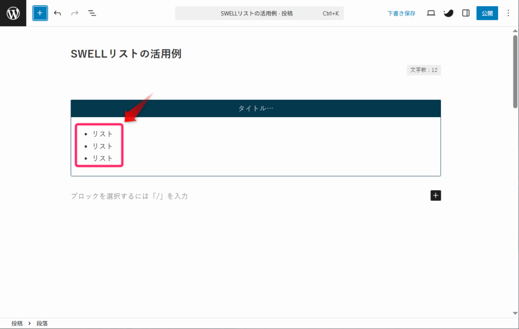The width and height of the screenshot is (519, 329).
Task: Open the command palette for SWELLリストの活用例
Action: click(259, 13)
